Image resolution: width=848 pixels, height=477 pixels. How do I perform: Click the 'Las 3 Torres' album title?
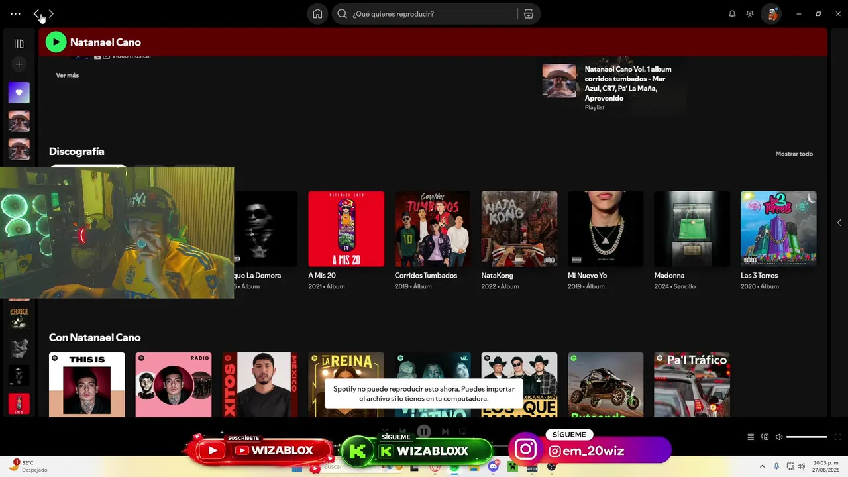pos(759,276)
